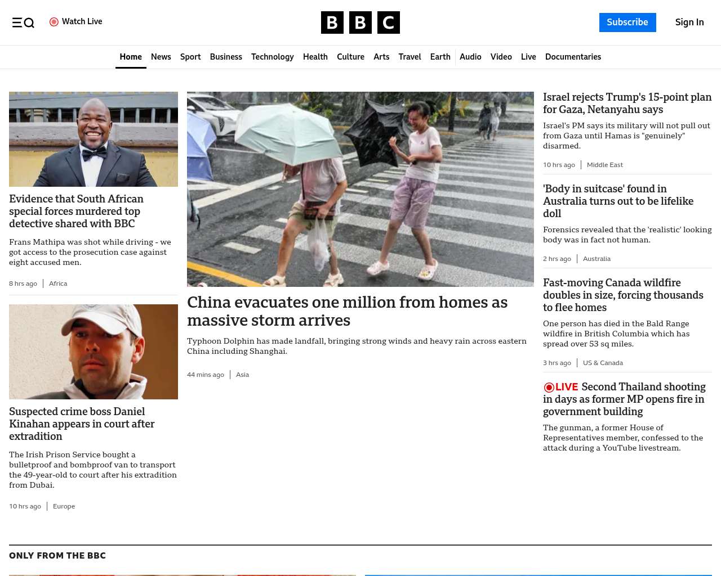The height and width of the screenshot is (576, 721).
Task: Open the Daniel Kinahan photo
Action: click(94, 352)
